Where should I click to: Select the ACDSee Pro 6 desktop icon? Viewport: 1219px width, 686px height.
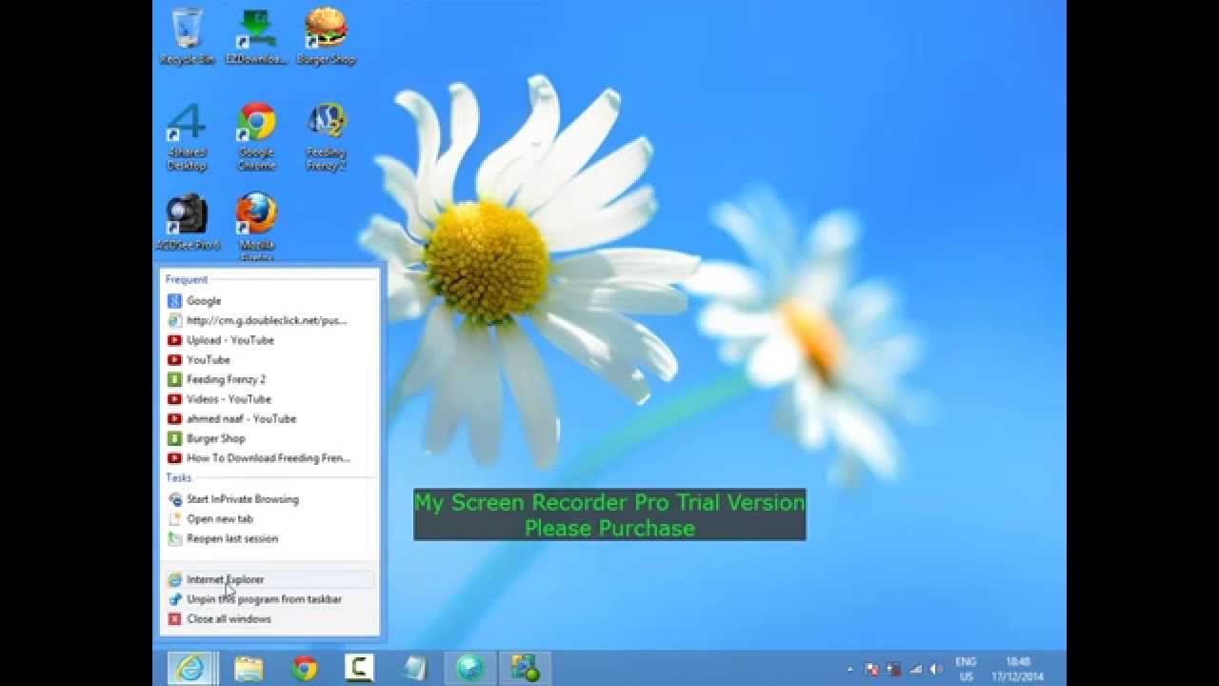[187, 223]
